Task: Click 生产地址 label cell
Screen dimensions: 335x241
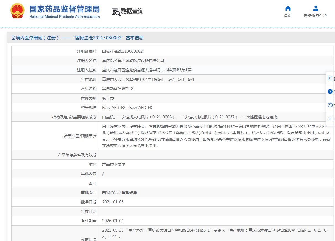Action: [55, 79]
